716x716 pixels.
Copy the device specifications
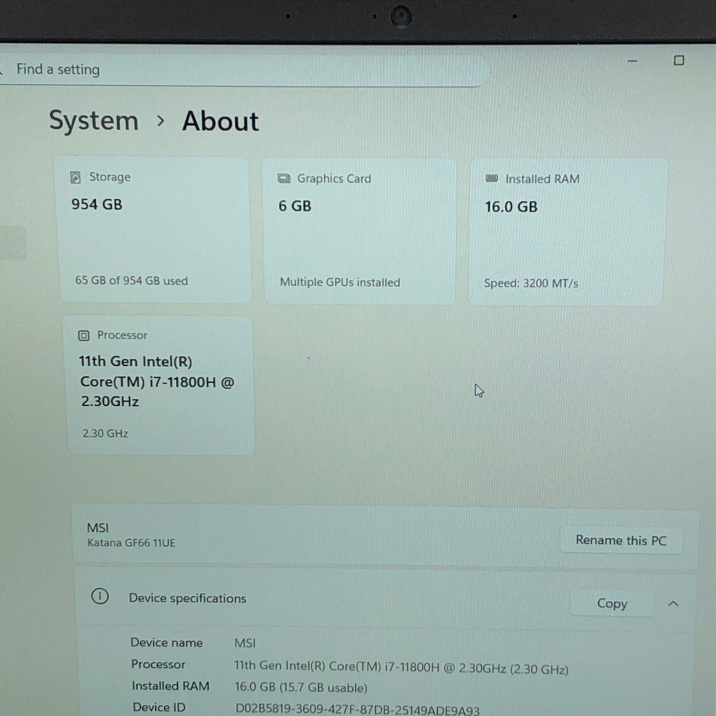tap(612, 604)
